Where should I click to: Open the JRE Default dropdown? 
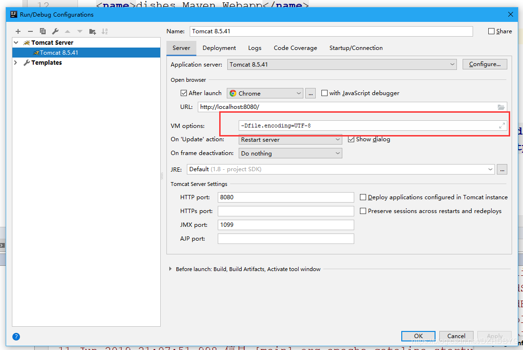pos(340,169)
